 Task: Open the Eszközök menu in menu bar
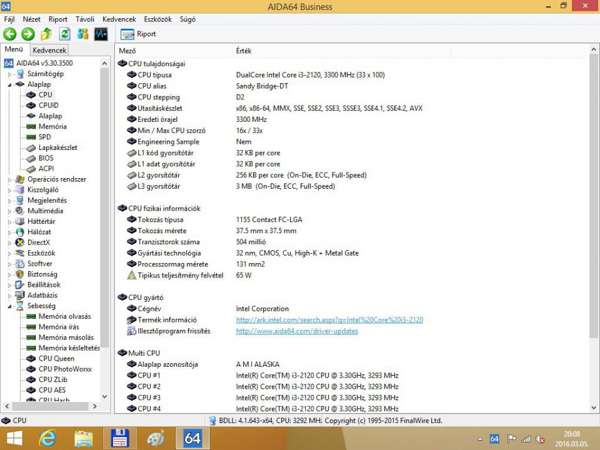[x=157, y=19]
